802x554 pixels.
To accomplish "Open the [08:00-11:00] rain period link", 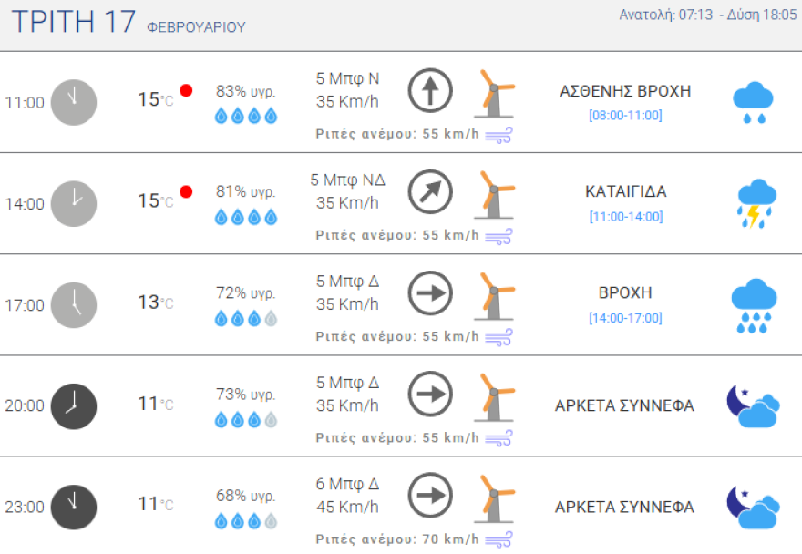I will [625, 116].
